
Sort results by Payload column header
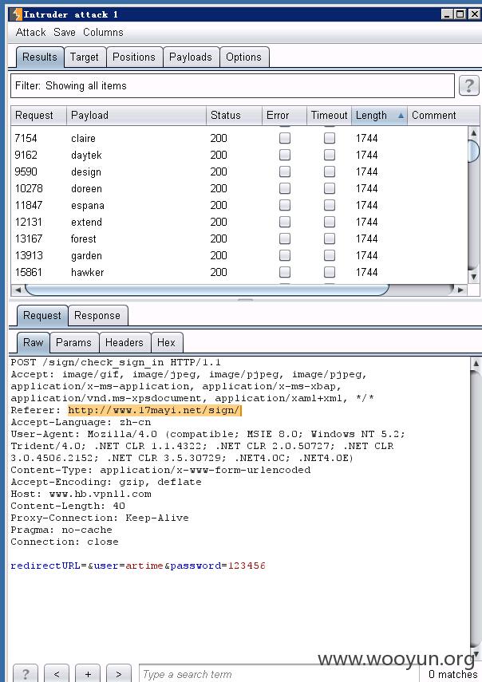click(x=136, y=115)
